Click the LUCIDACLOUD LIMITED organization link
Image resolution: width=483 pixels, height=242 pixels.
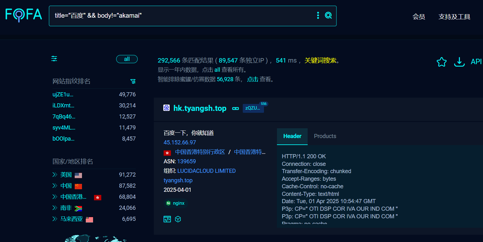point(207,171)
